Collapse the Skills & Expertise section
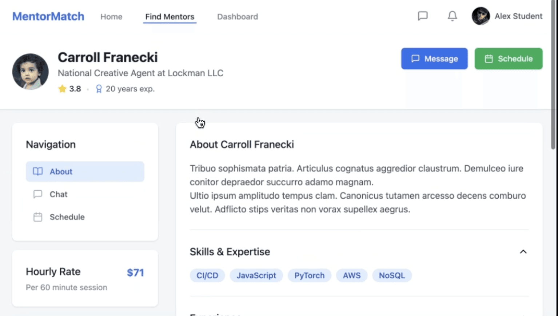The height and width of the screenshot is (316, 558). (x=523, y=252)
